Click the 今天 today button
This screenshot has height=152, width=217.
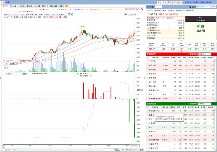[x=214, y=7]
